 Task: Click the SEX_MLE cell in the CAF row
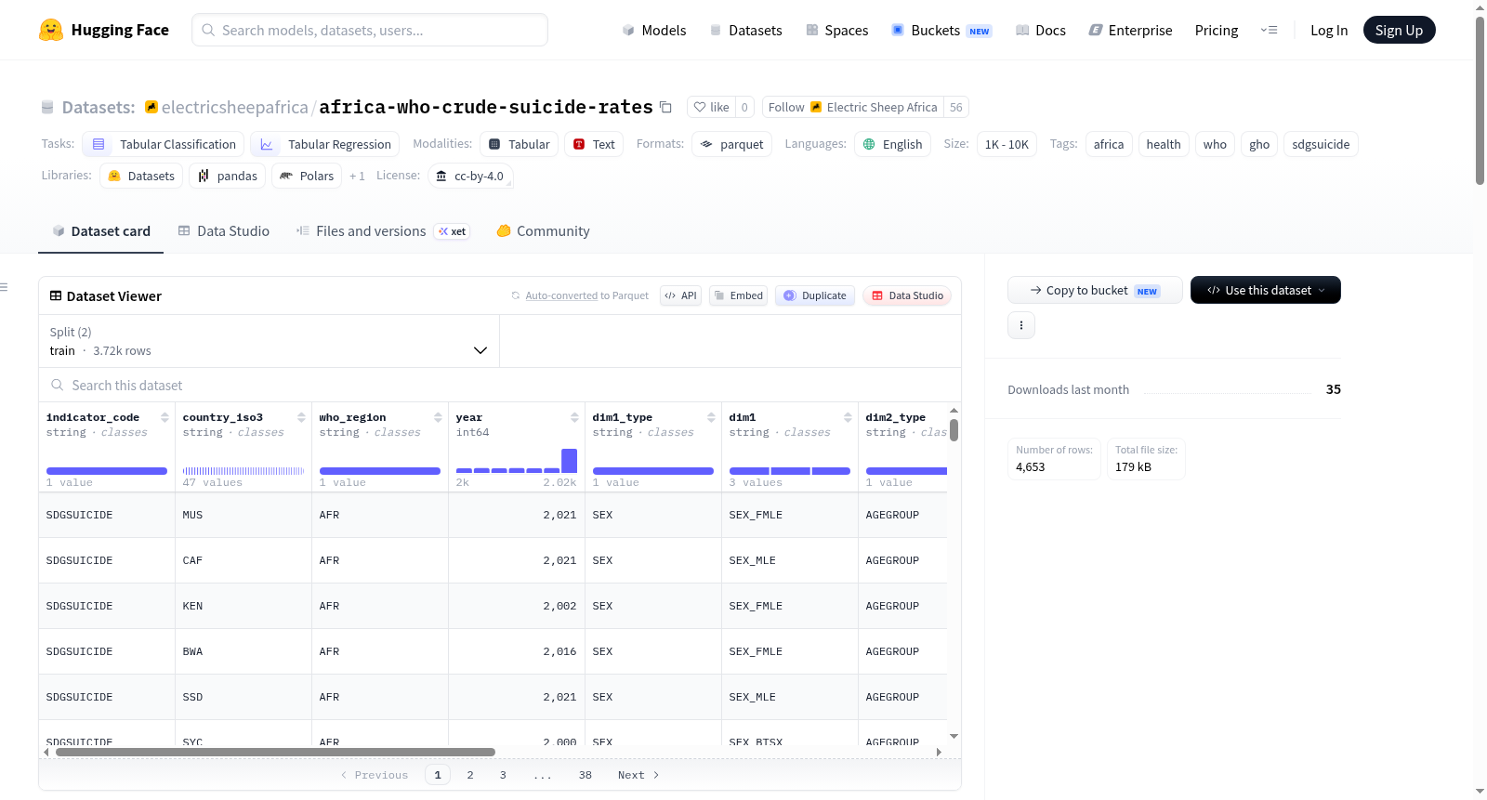[x=790, y=560]
